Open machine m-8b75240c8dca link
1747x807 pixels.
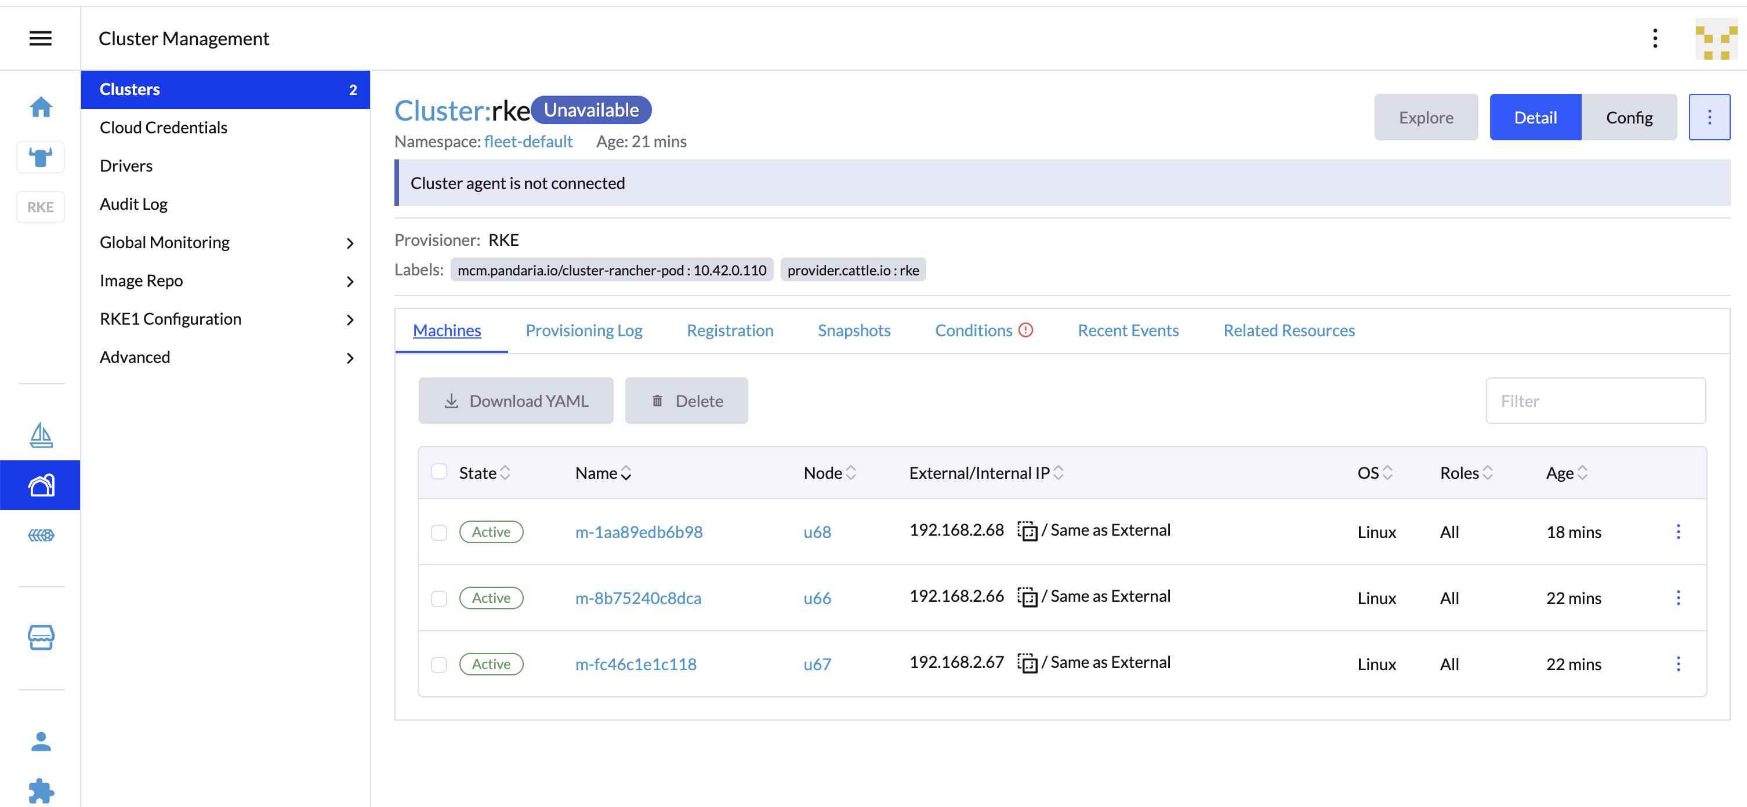(x=638, y=598)
